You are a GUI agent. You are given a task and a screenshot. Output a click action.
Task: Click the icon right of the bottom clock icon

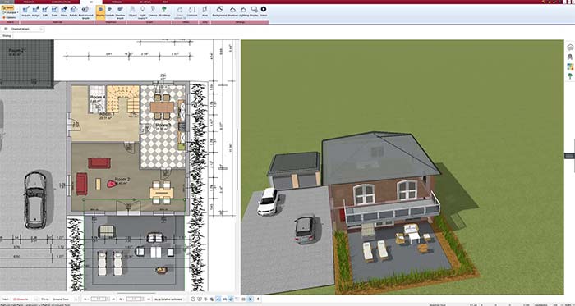[x=200, y=299]
